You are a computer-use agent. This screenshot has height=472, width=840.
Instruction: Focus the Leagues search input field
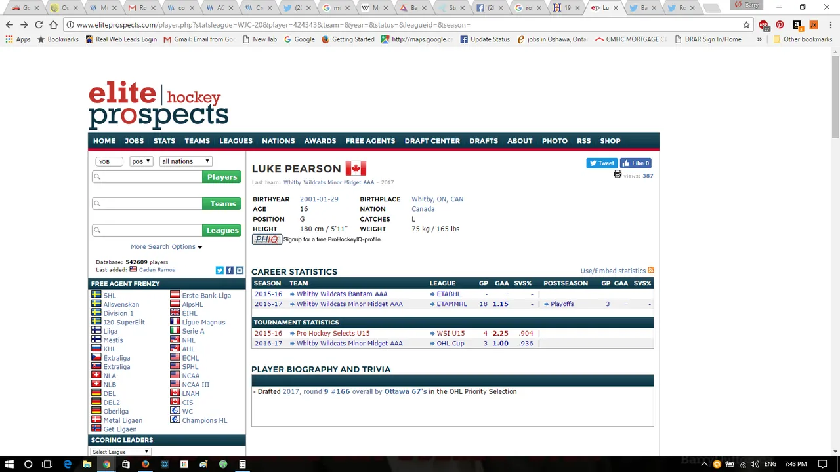point(147,230)
